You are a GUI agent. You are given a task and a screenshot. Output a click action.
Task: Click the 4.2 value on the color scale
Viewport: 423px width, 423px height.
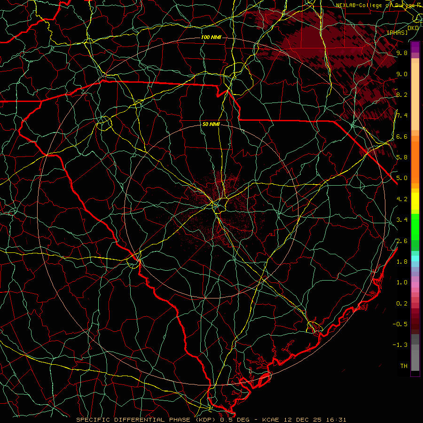point(402,199)
